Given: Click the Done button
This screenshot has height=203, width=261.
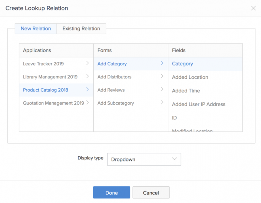Looking at the screenshot, I should [x=112, y=193].
